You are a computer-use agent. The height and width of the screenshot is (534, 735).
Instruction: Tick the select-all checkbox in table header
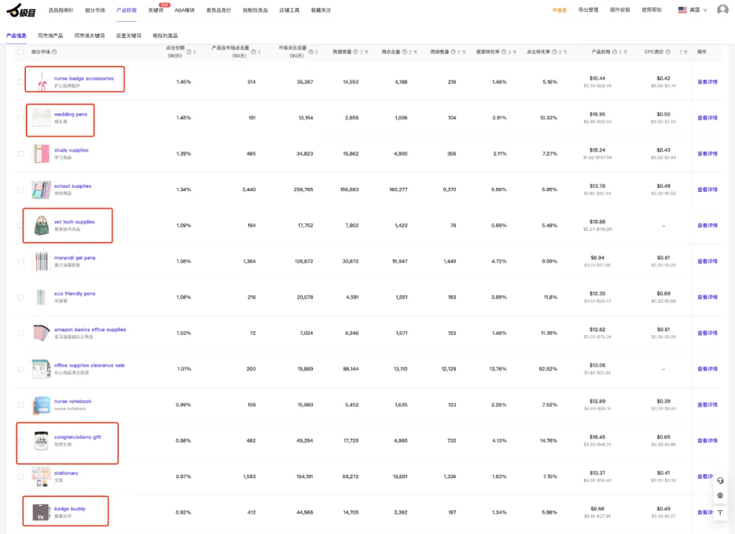20,52
